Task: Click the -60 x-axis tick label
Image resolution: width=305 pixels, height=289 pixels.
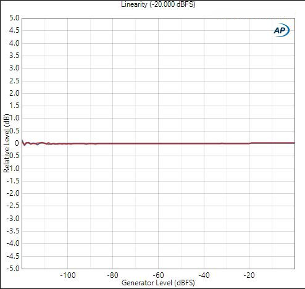Action: coord(158,275)
